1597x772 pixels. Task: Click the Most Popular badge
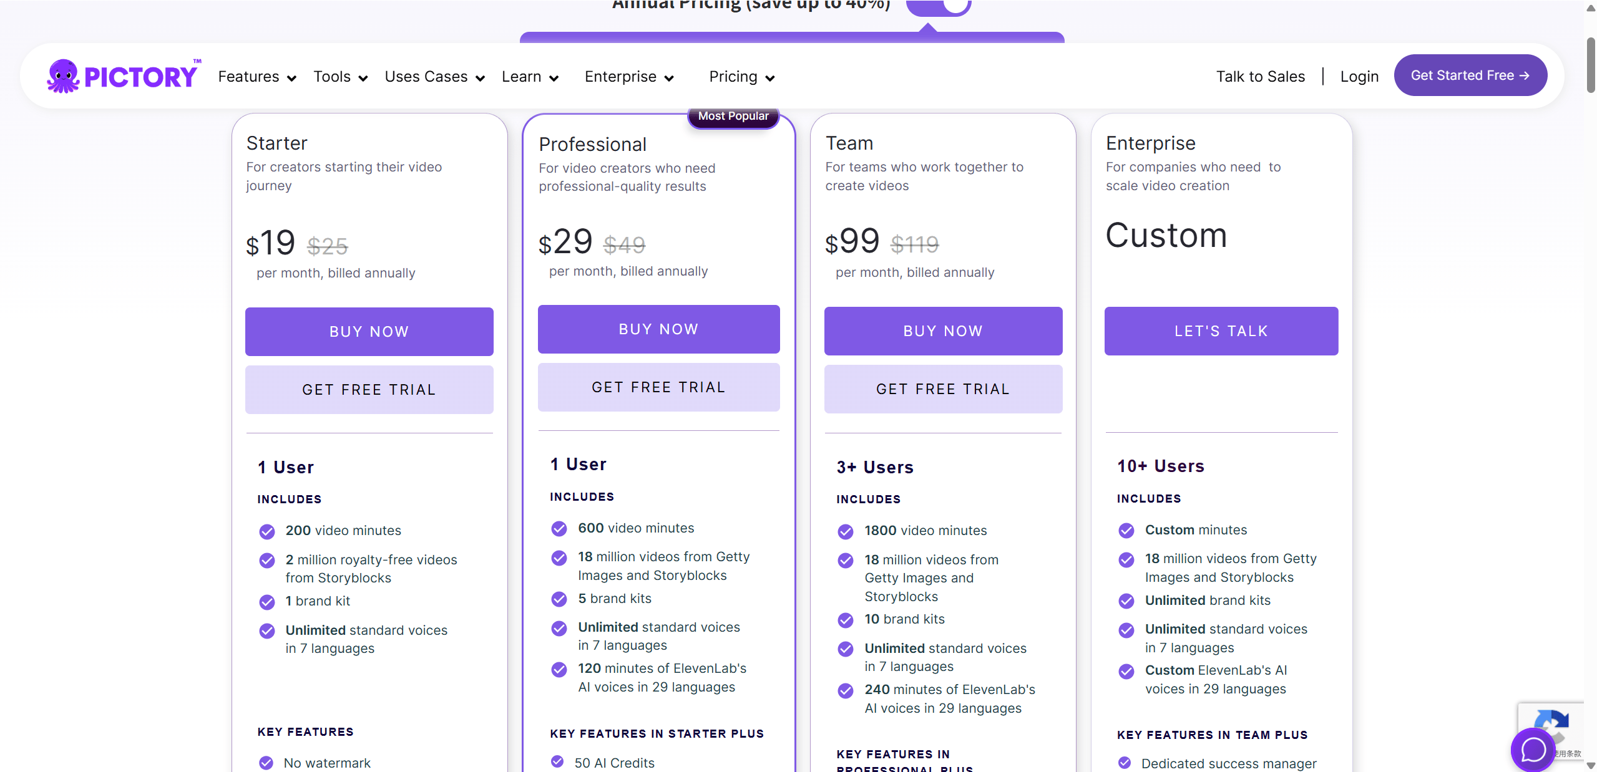click(x=732, y=116)
